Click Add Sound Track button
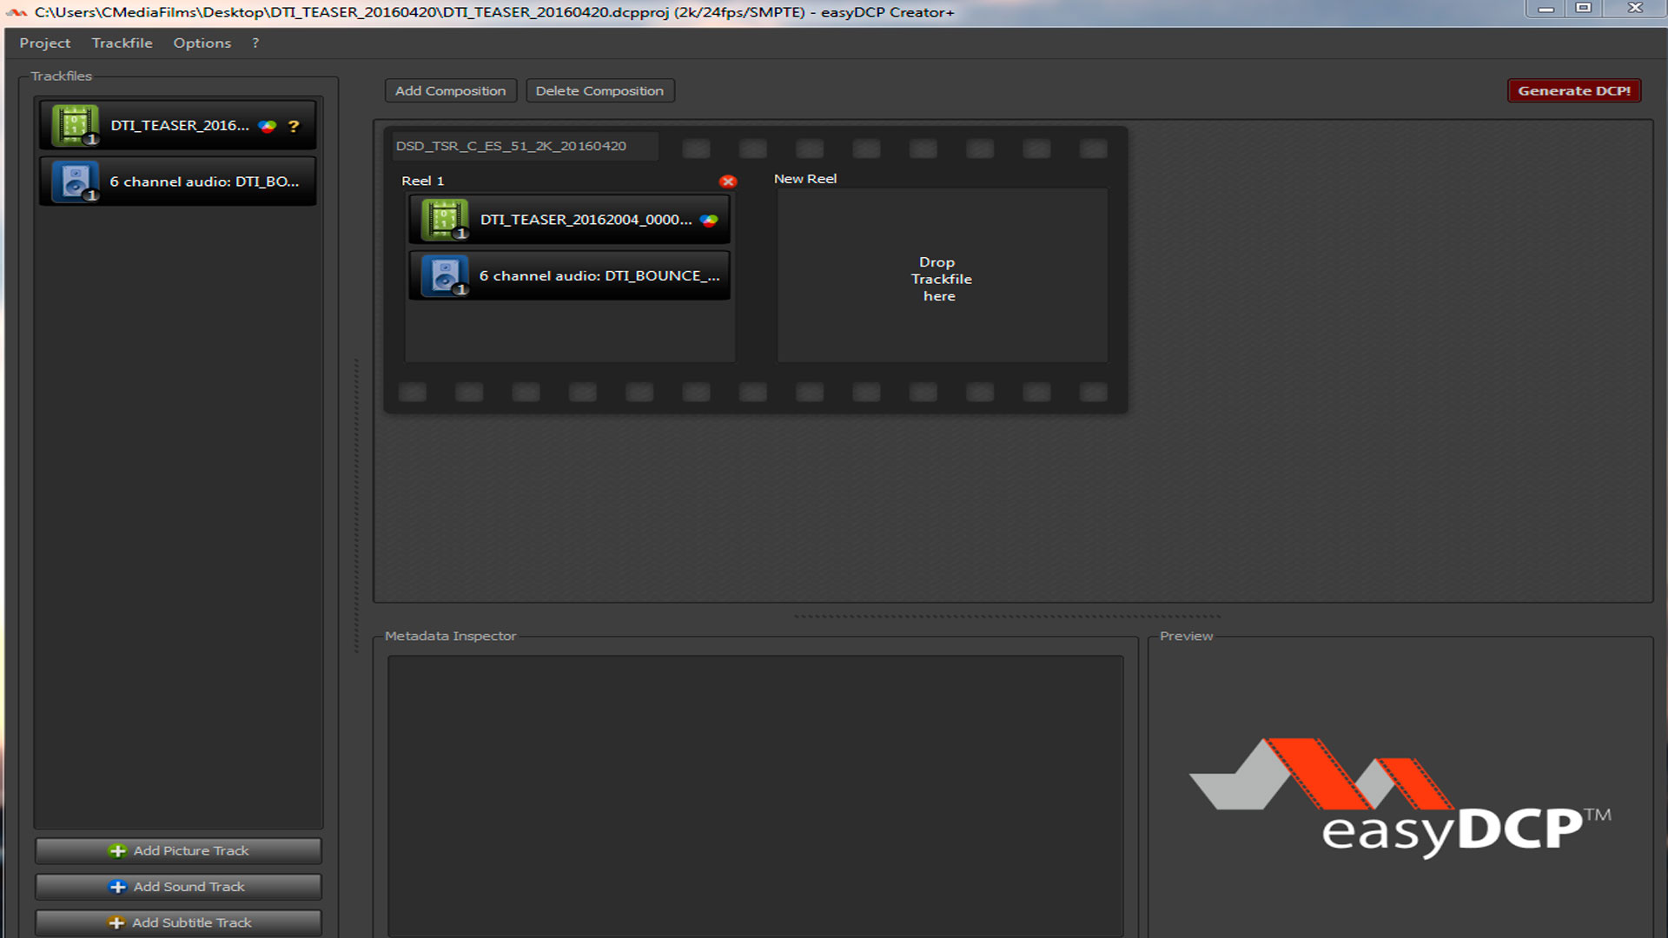Image resolution: width=1668 pixels, height=938 pixels. (x=178, y=887)
